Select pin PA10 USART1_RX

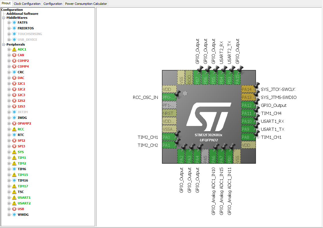coord(248,121)
